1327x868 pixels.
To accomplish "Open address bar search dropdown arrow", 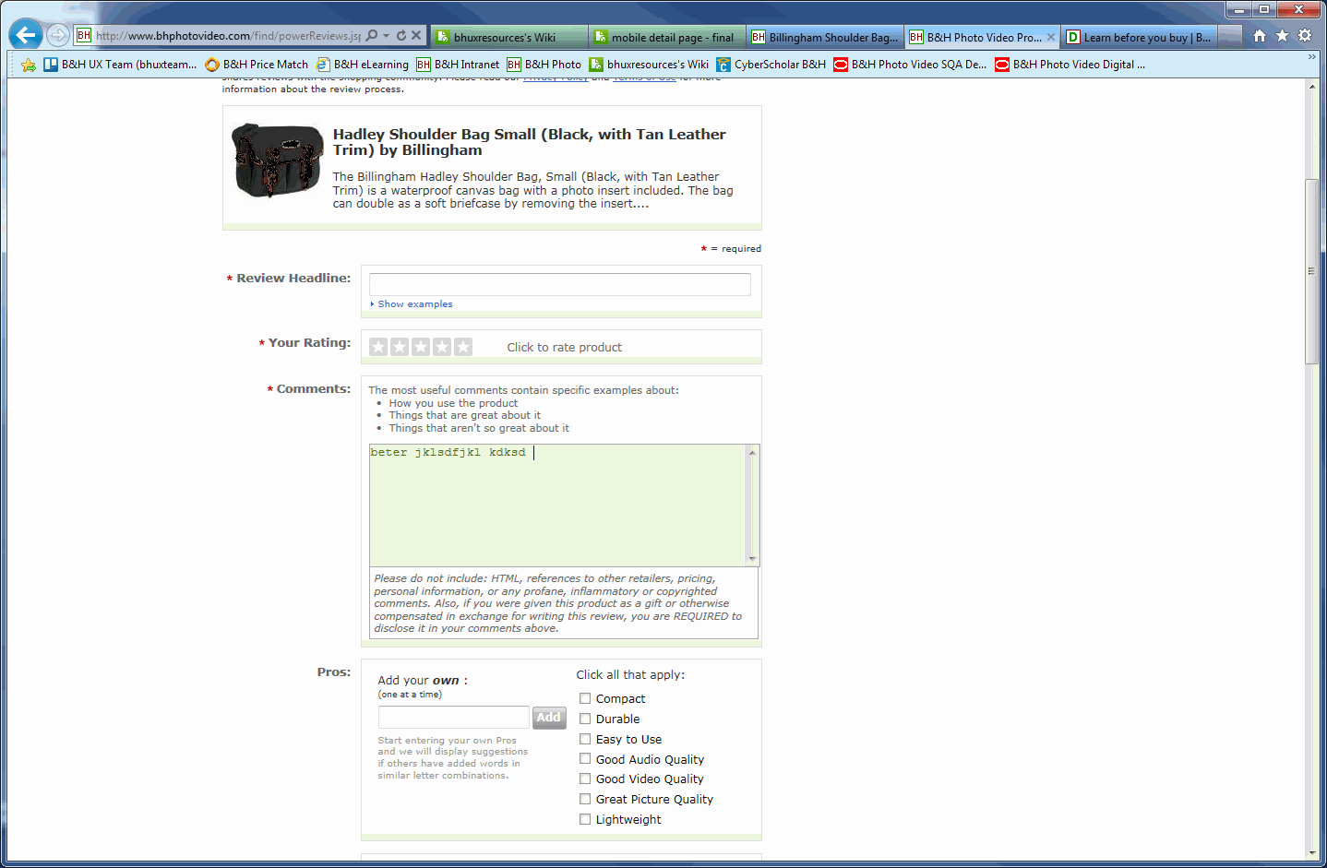I will pos(386,36).
